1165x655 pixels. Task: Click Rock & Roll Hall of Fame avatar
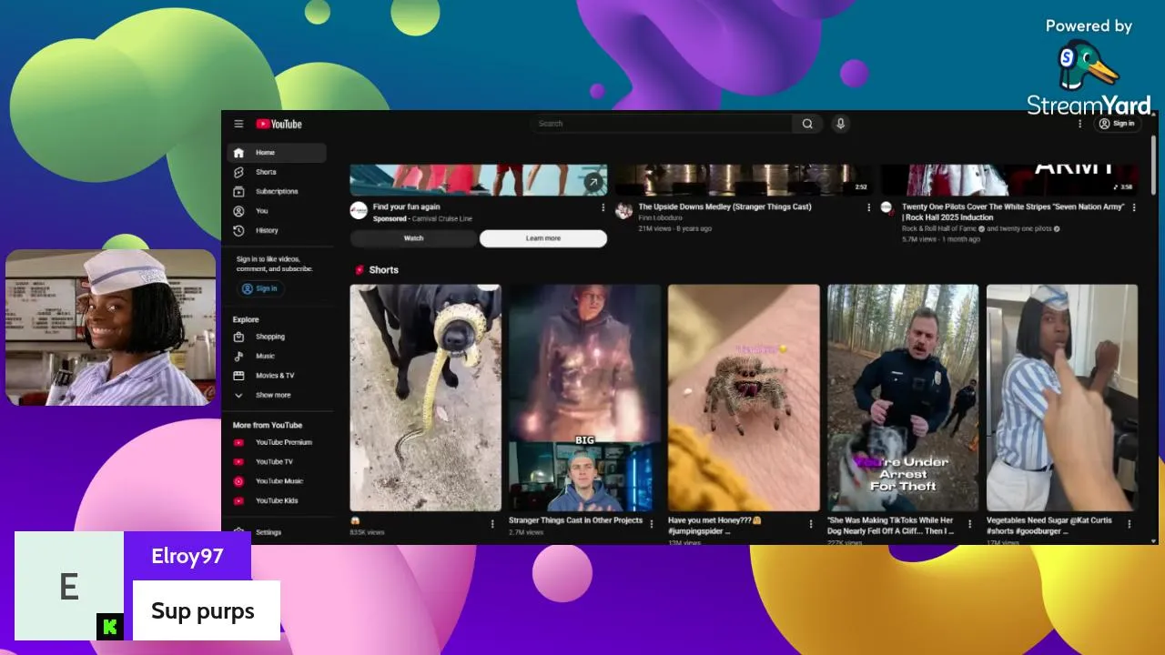point(886,207)
